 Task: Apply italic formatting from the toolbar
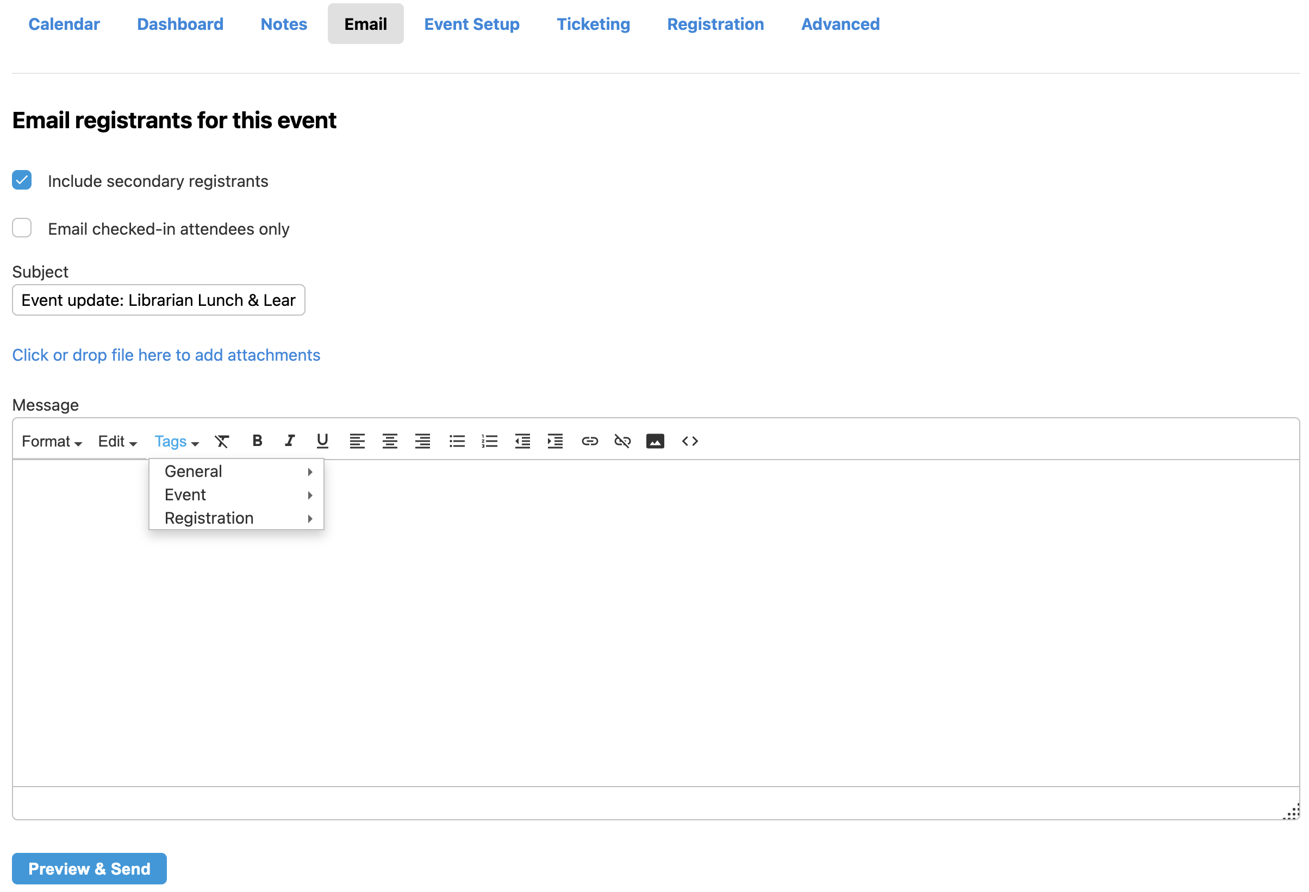coord(290,441)
